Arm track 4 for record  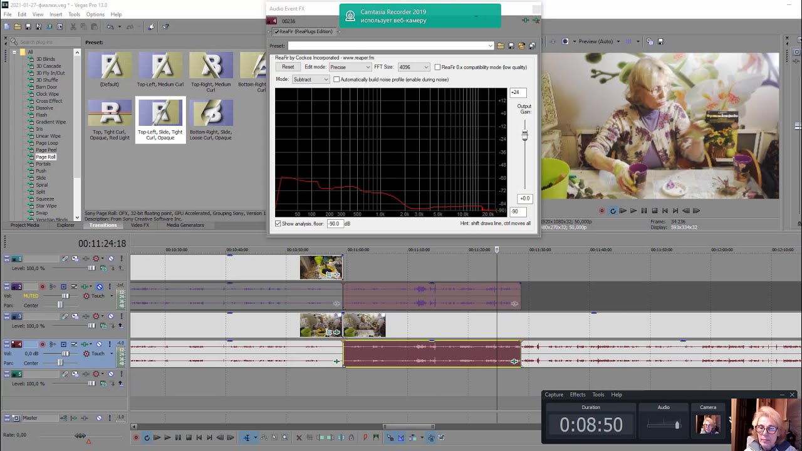pos(43,345)
